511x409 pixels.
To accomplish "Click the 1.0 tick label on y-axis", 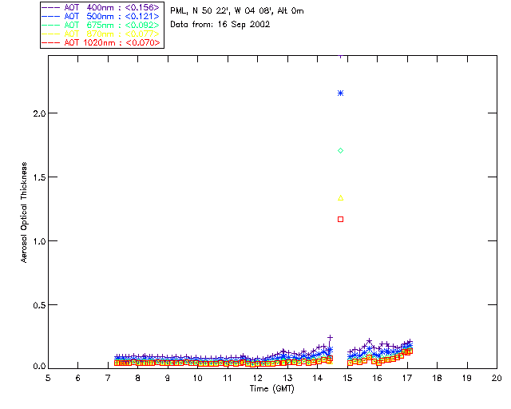I will coord(38,240).
